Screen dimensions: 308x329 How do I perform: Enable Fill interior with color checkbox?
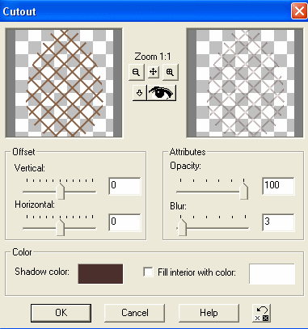(x=149, y=272)
